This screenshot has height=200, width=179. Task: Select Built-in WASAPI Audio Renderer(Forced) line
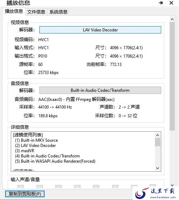coord(55,161)
